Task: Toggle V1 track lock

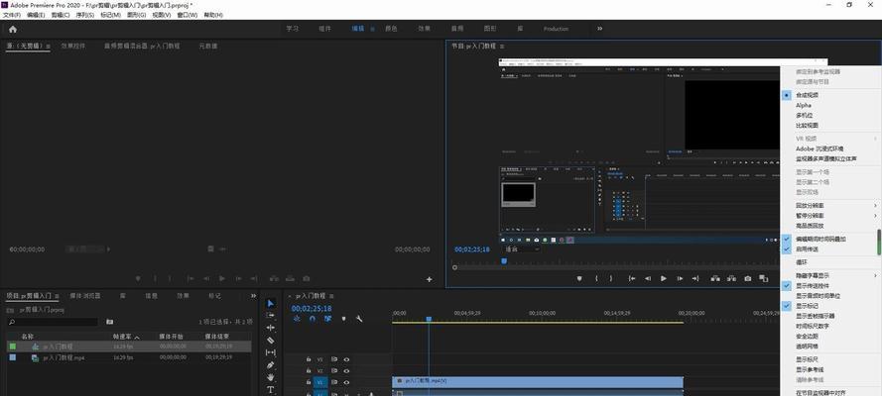Action: tap(309, 382)
